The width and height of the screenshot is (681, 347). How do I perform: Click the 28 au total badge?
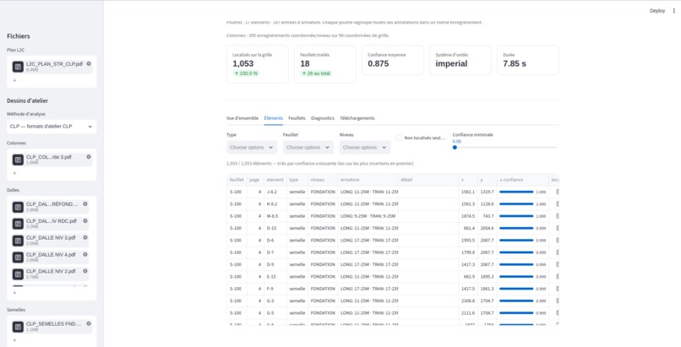[x=316, y=73]
